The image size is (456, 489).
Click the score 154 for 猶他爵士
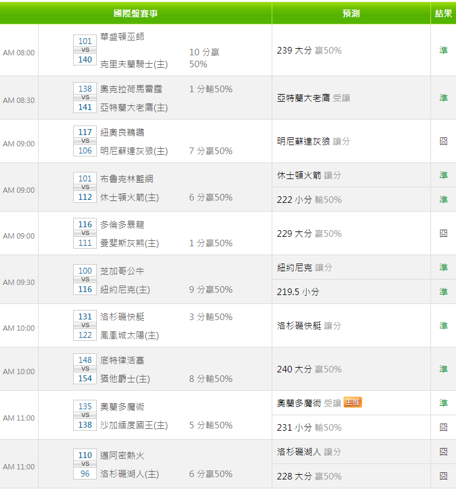pyautogui.click(x=85, y=378)
